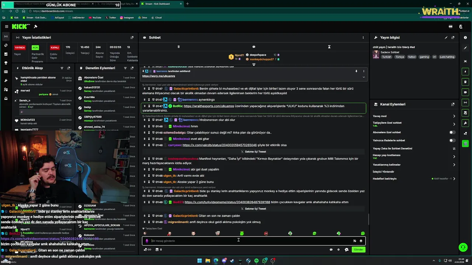Open the wrench settings icon in left sidebar
The height and width of the screenshot is (265, 472).
pos(6,81)
